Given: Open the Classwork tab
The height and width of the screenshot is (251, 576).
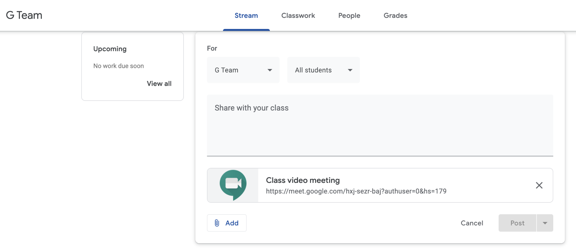Looking at the screenshot, I should pyautogui.click(x=298, y=16).
